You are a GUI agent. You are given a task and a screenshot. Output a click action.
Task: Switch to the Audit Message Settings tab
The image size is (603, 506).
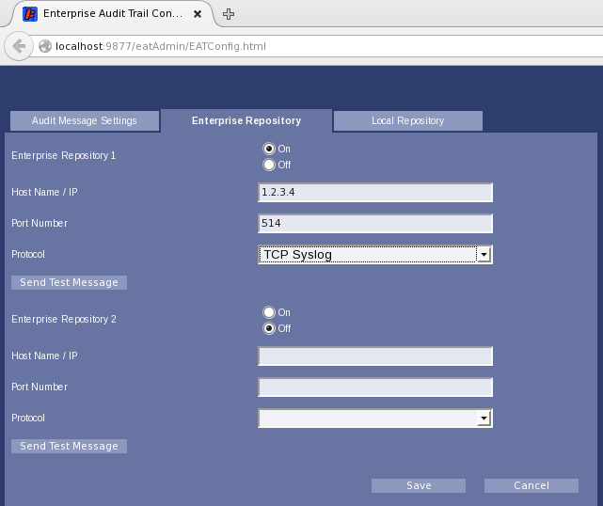coord(85,120)
